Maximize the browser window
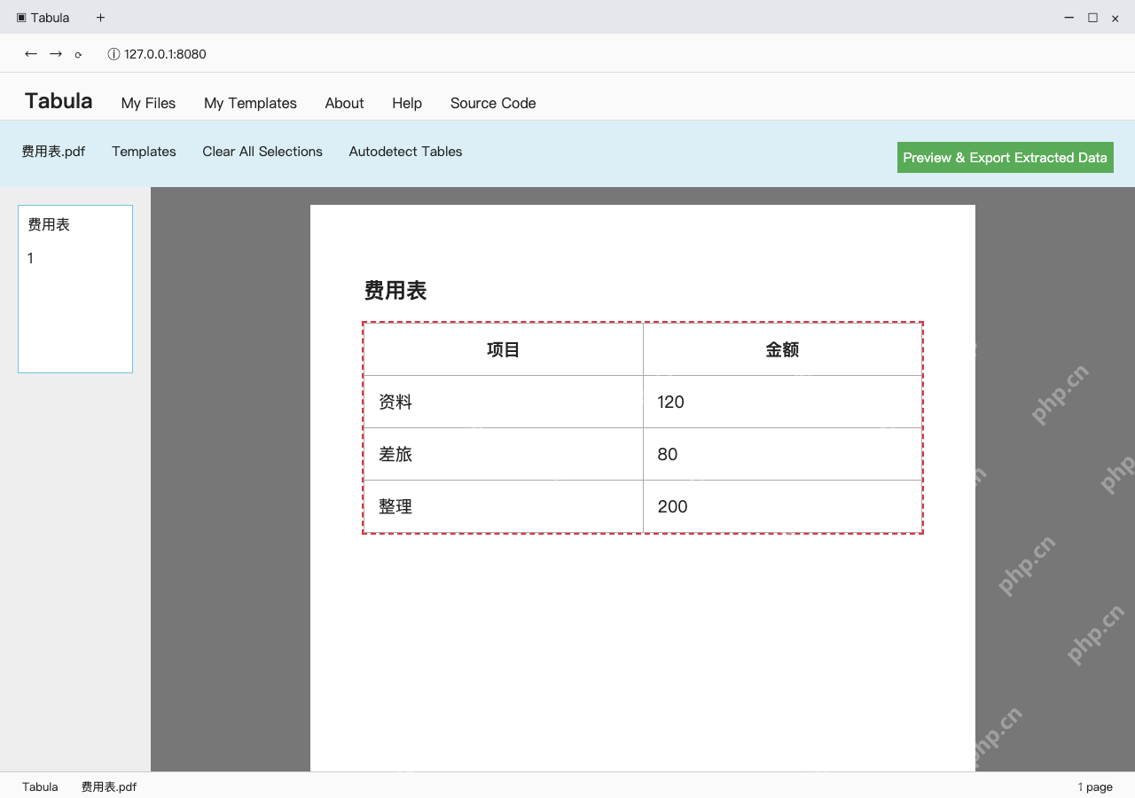 click(x=1092, y=18)
